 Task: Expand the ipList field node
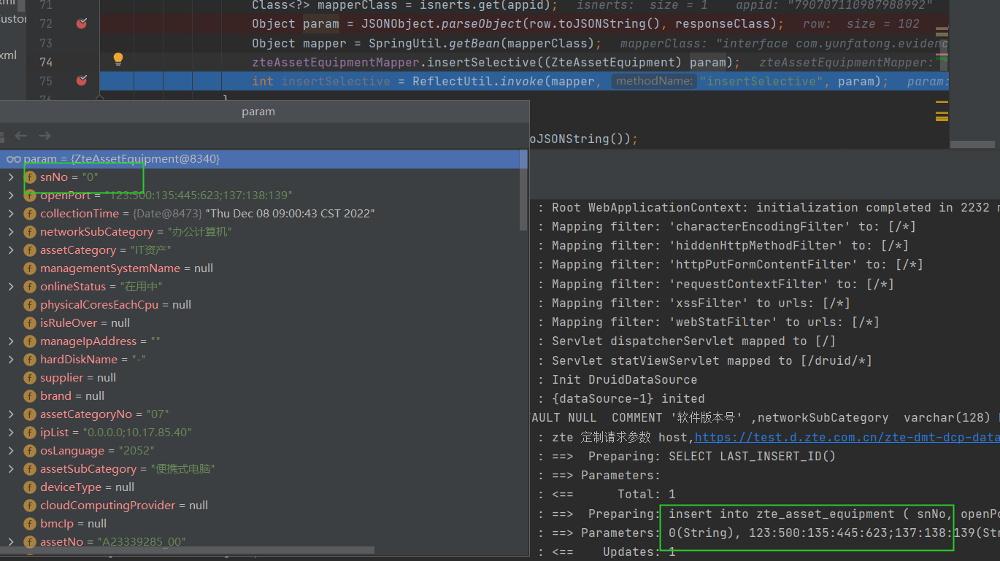10,433
